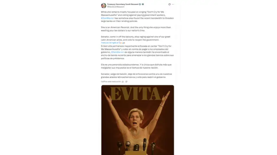Open the Grok explain-post icon

pos(169,4)
